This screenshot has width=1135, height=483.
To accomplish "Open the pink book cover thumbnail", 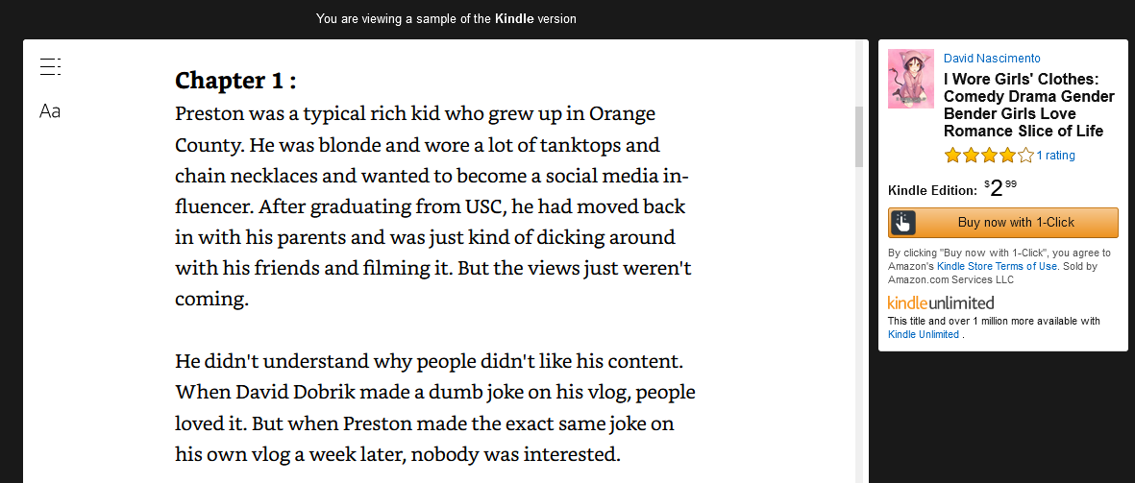I will pyautogui.click(x=911, y=79).
